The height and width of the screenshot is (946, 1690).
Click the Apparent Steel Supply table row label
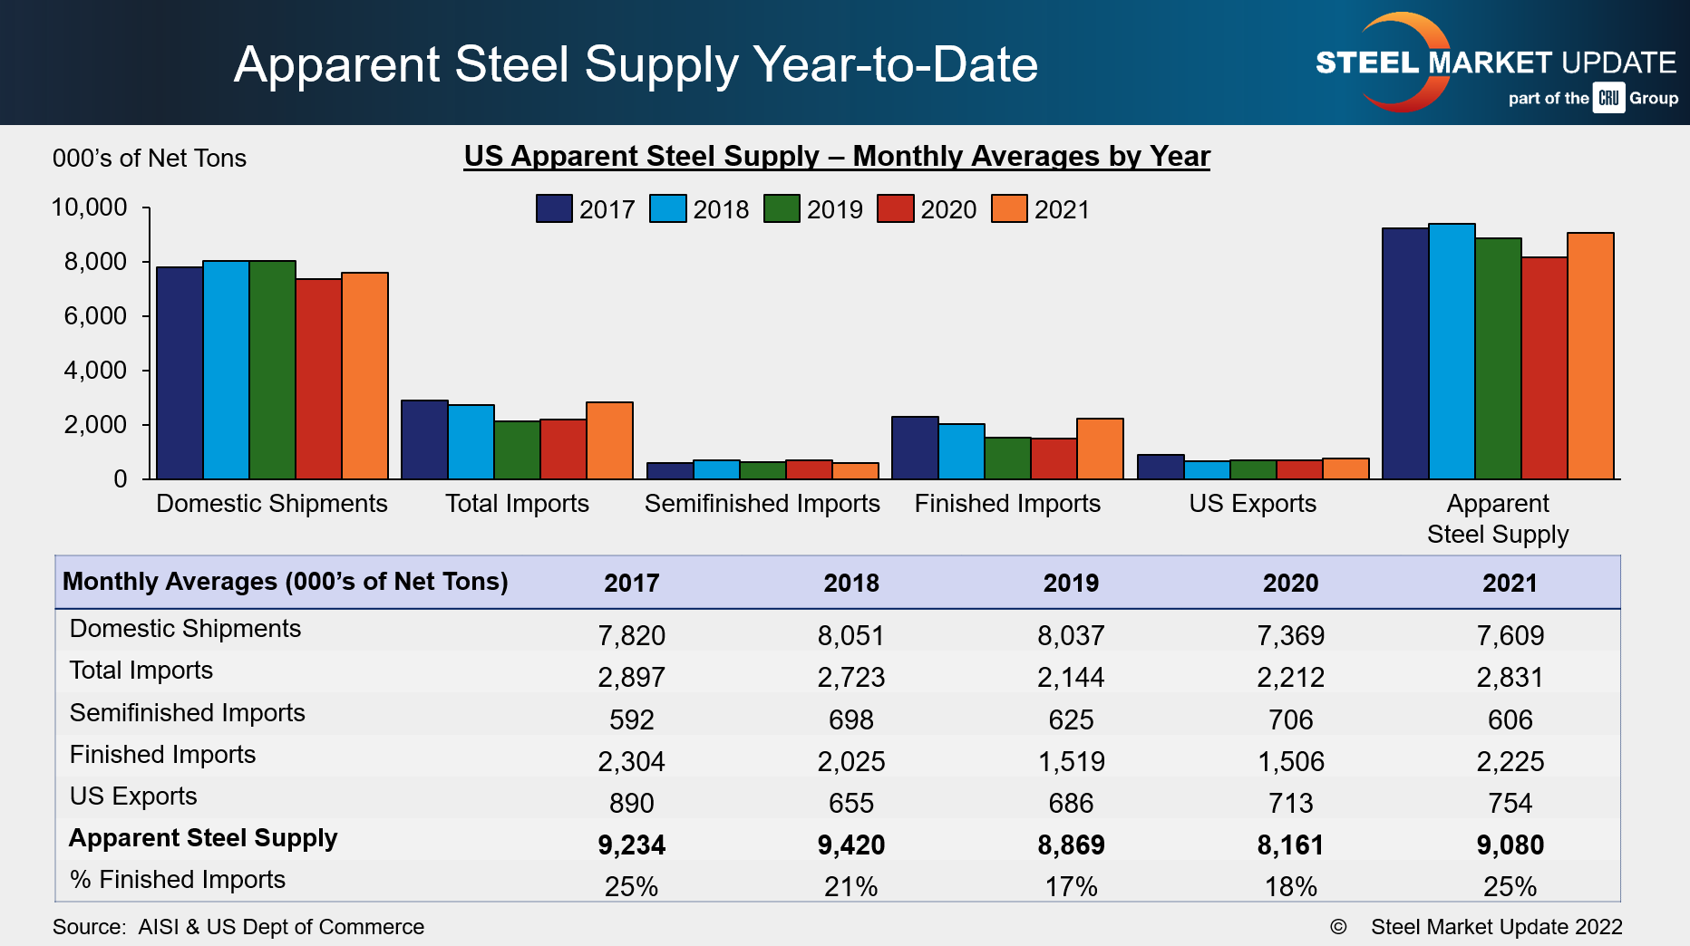(x=203, y=838)
